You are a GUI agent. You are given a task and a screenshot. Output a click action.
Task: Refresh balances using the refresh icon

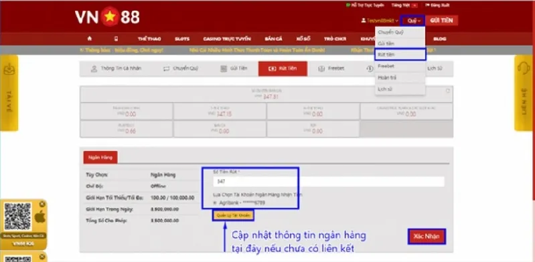448,91
